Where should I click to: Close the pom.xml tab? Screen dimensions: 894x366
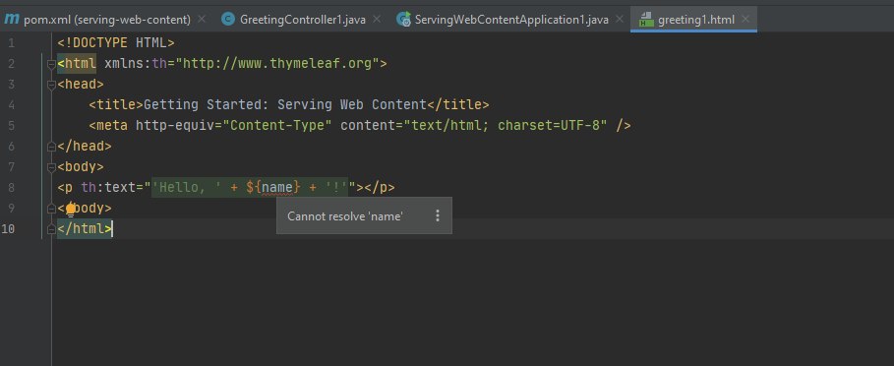click(x=202, y=20)
